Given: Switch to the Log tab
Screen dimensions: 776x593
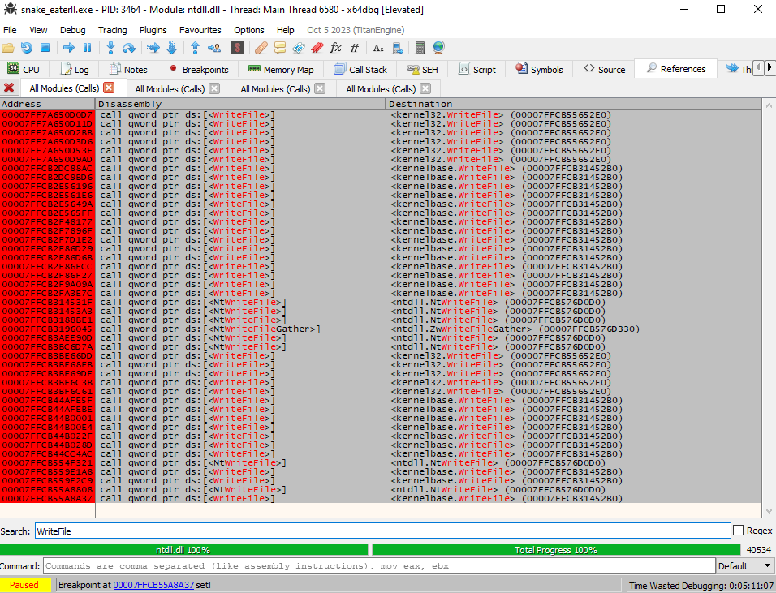Looking at the screenshot, I should tap(75, 69).
